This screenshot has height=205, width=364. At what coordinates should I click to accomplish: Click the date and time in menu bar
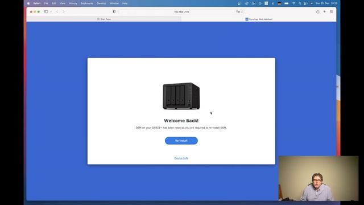(326, 3)
